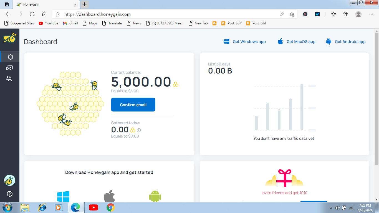
Task: Open a new browser tab
Action: (84, 4)
